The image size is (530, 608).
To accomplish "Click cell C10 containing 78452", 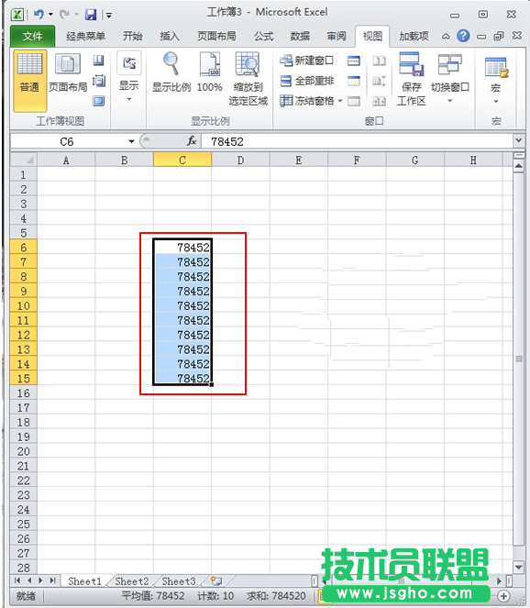I will coord(182,305).
